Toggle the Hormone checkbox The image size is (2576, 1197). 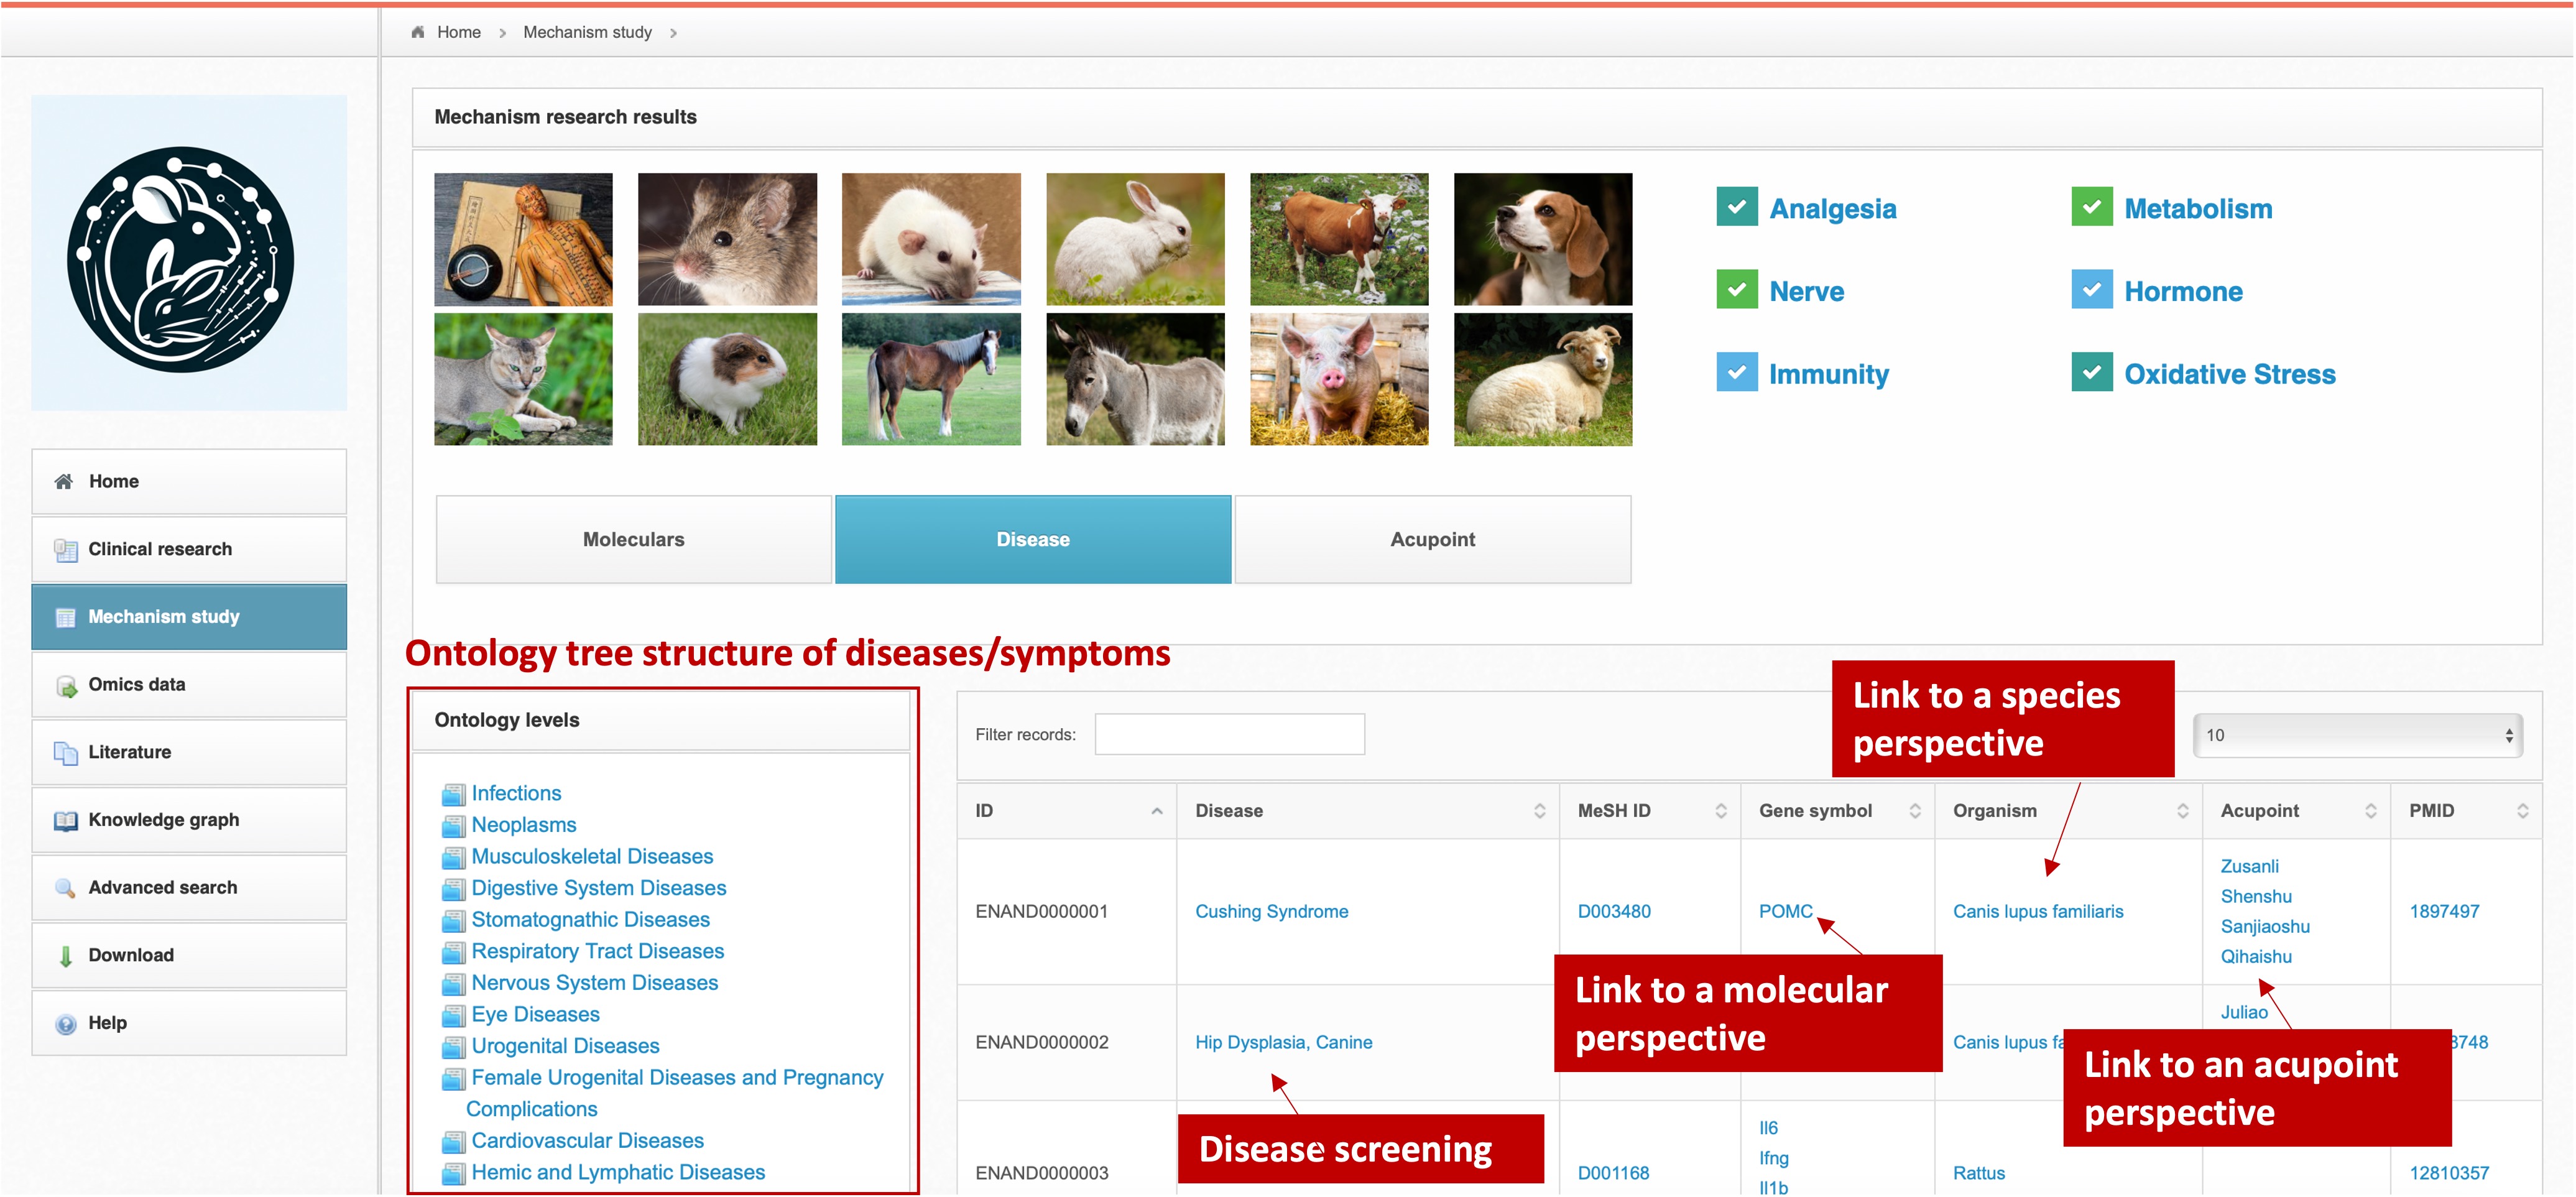[2091, 291]
